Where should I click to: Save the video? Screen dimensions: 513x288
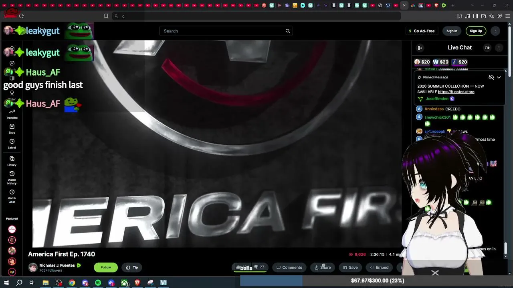[350, 267]
